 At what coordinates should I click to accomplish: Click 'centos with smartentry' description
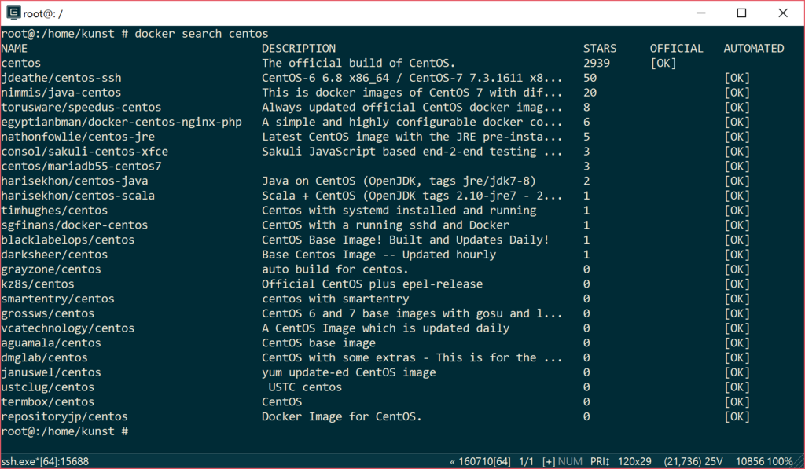(335, 299)
